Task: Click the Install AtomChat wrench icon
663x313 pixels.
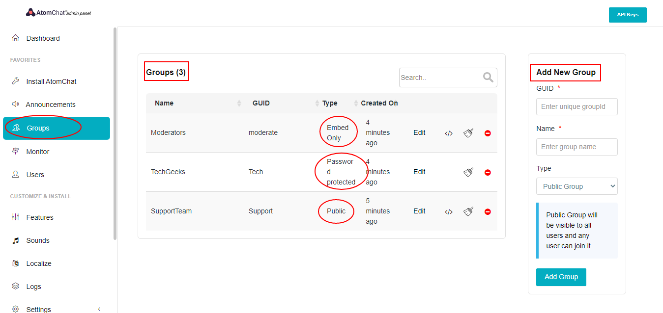Action: 16,81
